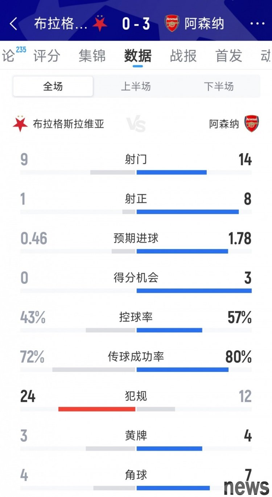Switch stats to 上半场 first half
Image resolution: width=272 pixels, height=497 pixels.
(x=136, y=86)
